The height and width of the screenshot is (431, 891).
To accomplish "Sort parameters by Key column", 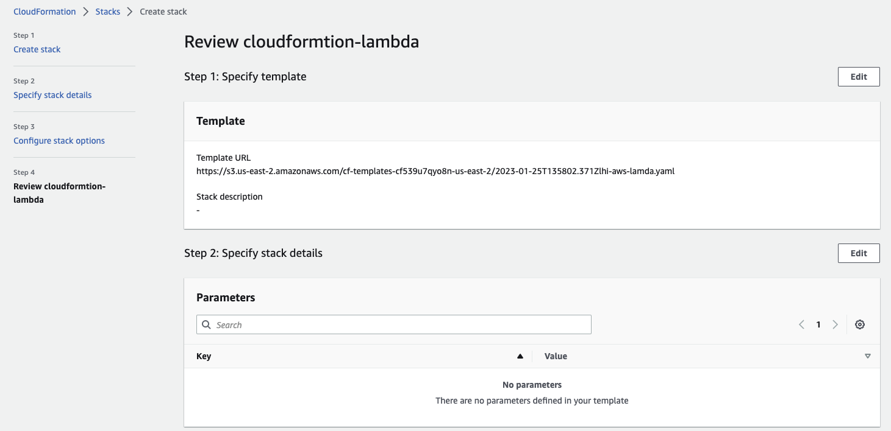I will [x=204, y=356].
